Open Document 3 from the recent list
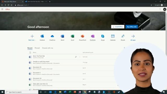 click(x=37, y=73)
